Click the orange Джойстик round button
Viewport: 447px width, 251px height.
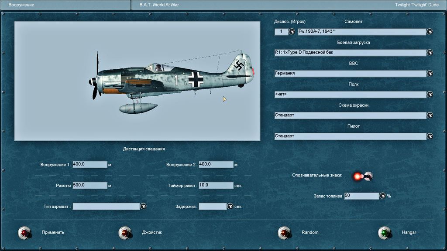point(125,233)
